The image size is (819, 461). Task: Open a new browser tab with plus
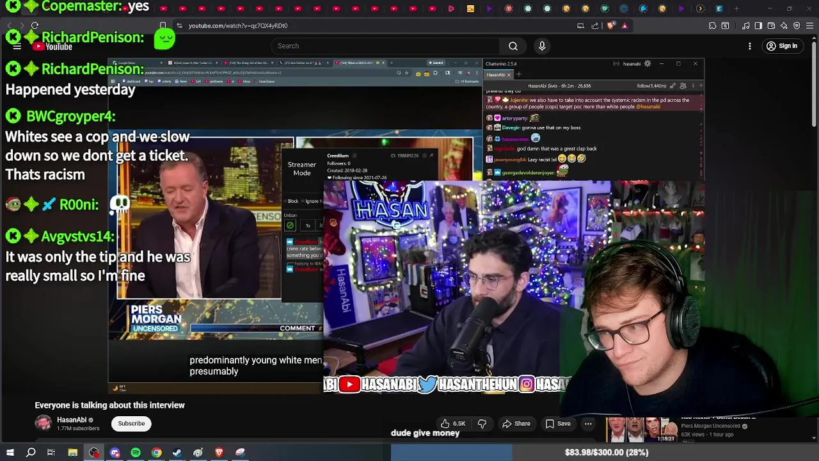pyautogui.click(x=736, y=9)
